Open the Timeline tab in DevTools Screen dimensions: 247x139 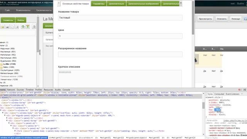30,90
